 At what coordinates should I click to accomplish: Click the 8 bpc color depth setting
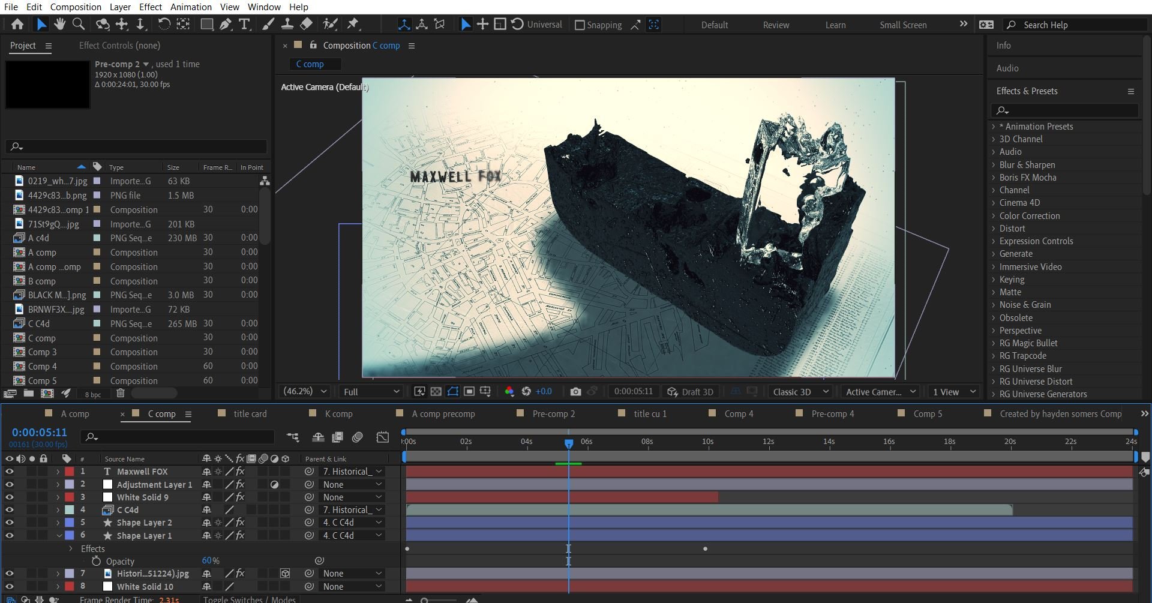coord(93,394)
